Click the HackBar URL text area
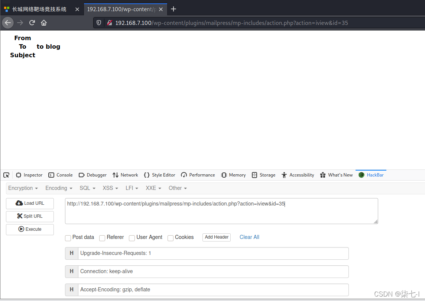This screenshot has width=425, height=301. point(221,211)
